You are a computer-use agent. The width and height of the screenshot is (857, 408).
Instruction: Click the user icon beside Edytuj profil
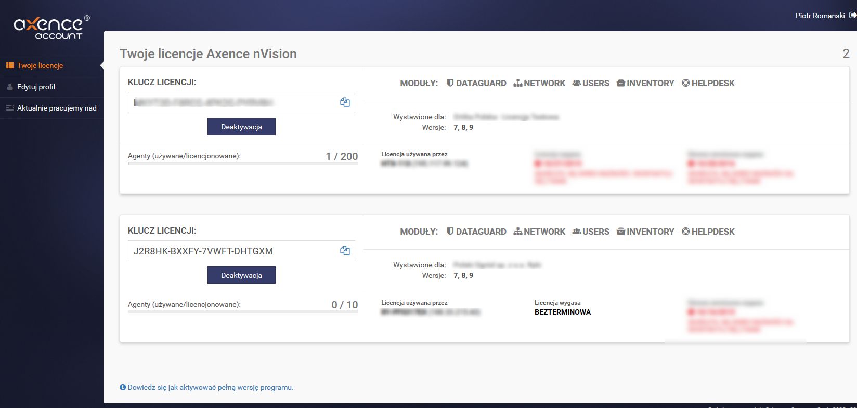click(x=10, y=87)
